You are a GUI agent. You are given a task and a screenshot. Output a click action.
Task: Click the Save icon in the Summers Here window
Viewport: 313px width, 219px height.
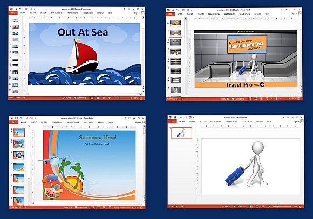[16, 118]
